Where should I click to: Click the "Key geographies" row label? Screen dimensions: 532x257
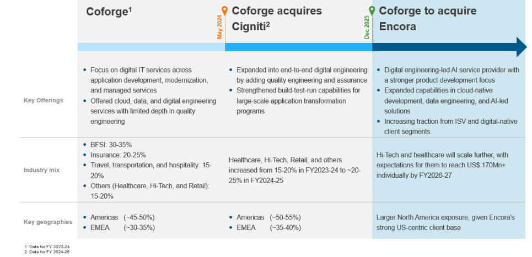(47, 222)
